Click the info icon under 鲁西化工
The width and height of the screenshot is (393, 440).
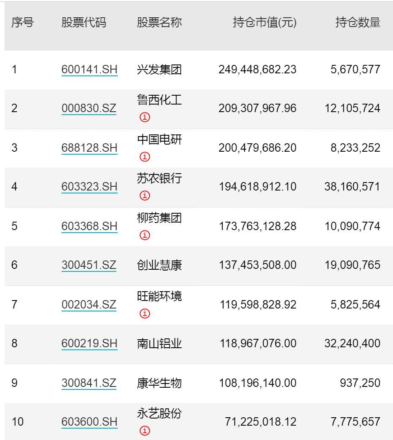click(145, 117)
